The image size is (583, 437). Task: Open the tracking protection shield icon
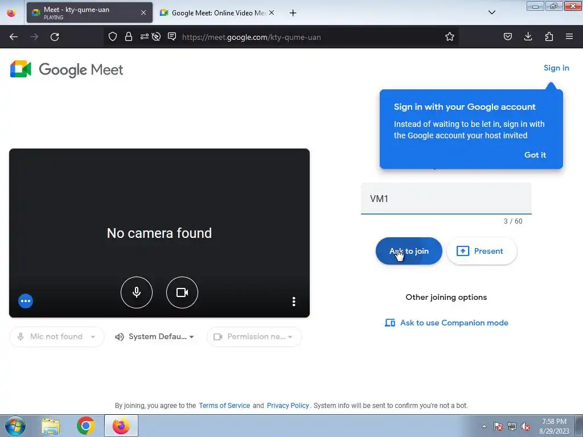click(113, 36)
